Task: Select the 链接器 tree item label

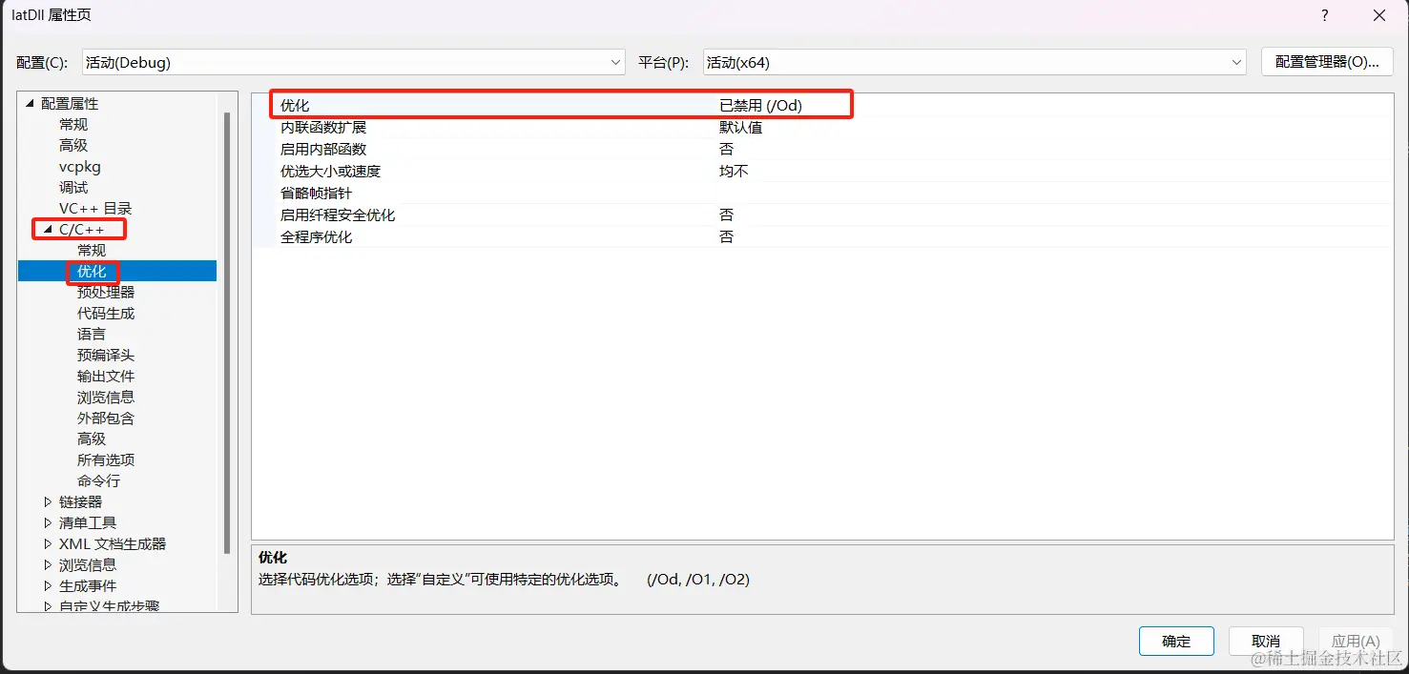Action: tap(80, 501)
